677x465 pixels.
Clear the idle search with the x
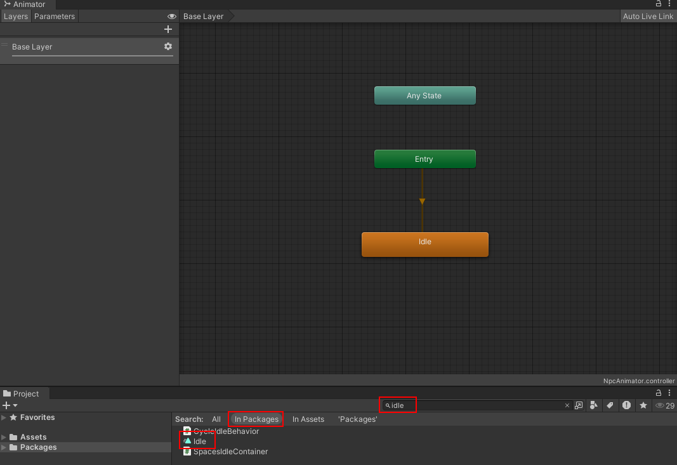pos(567,405)
